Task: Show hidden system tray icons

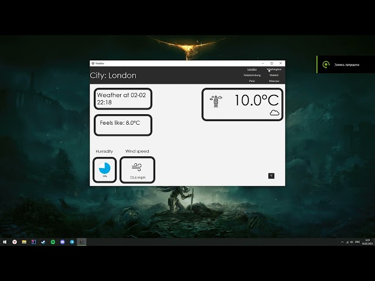Action: point(342,242)
